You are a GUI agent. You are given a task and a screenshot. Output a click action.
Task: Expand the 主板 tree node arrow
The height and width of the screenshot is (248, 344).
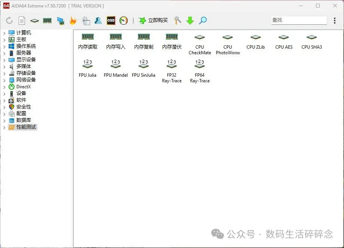coord(4,40)
